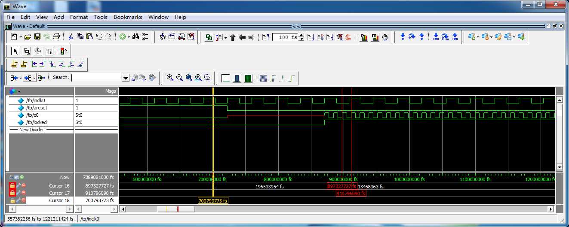Click the Cut scissors icon
Viewport: 569px width, 227px height.
click(x=71, y=37)
